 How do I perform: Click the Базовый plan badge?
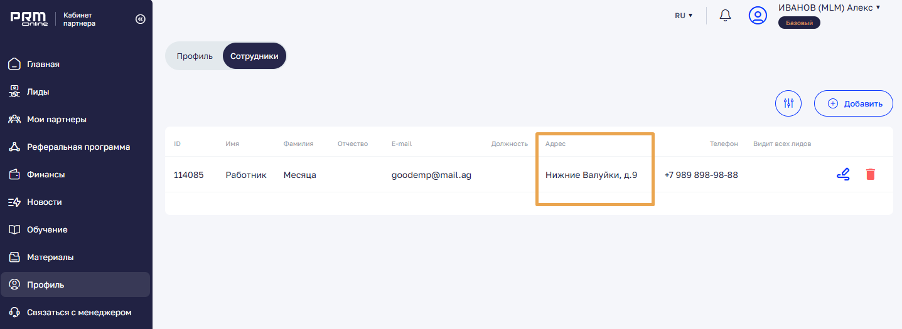799,23
